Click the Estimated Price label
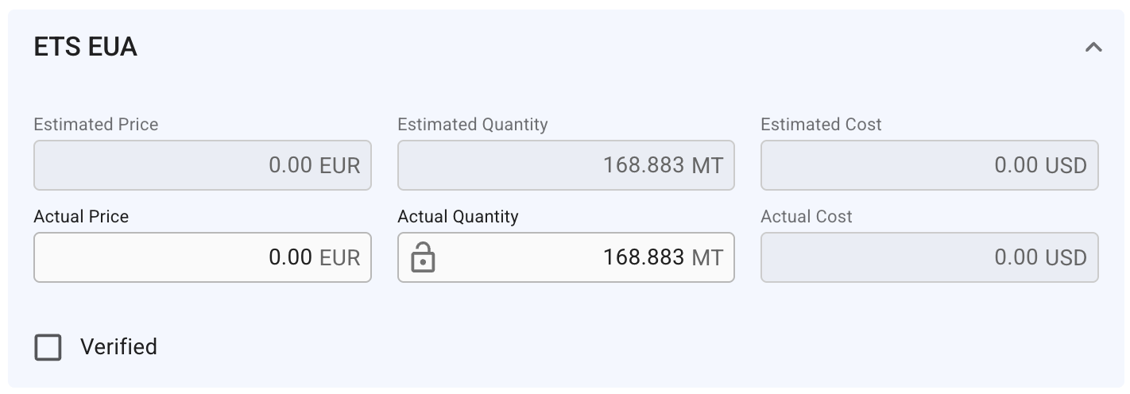 (x=96, y=125)
